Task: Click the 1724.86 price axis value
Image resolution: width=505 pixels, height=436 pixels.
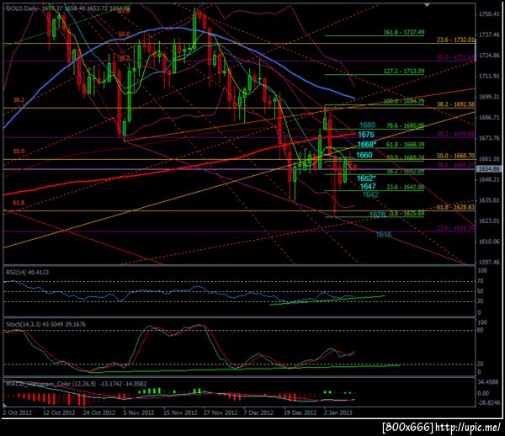Action: 489,56
